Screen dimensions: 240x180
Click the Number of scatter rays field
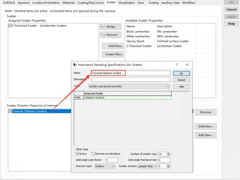tap(162, 154)
